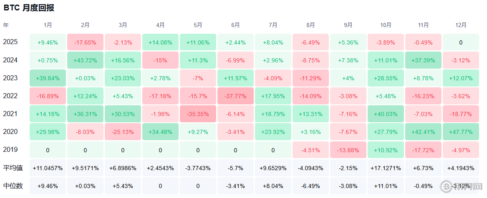Viewport: 487px width, 198px height.
Task: Select the 6月 column header
Action: [x=235, y=25]
